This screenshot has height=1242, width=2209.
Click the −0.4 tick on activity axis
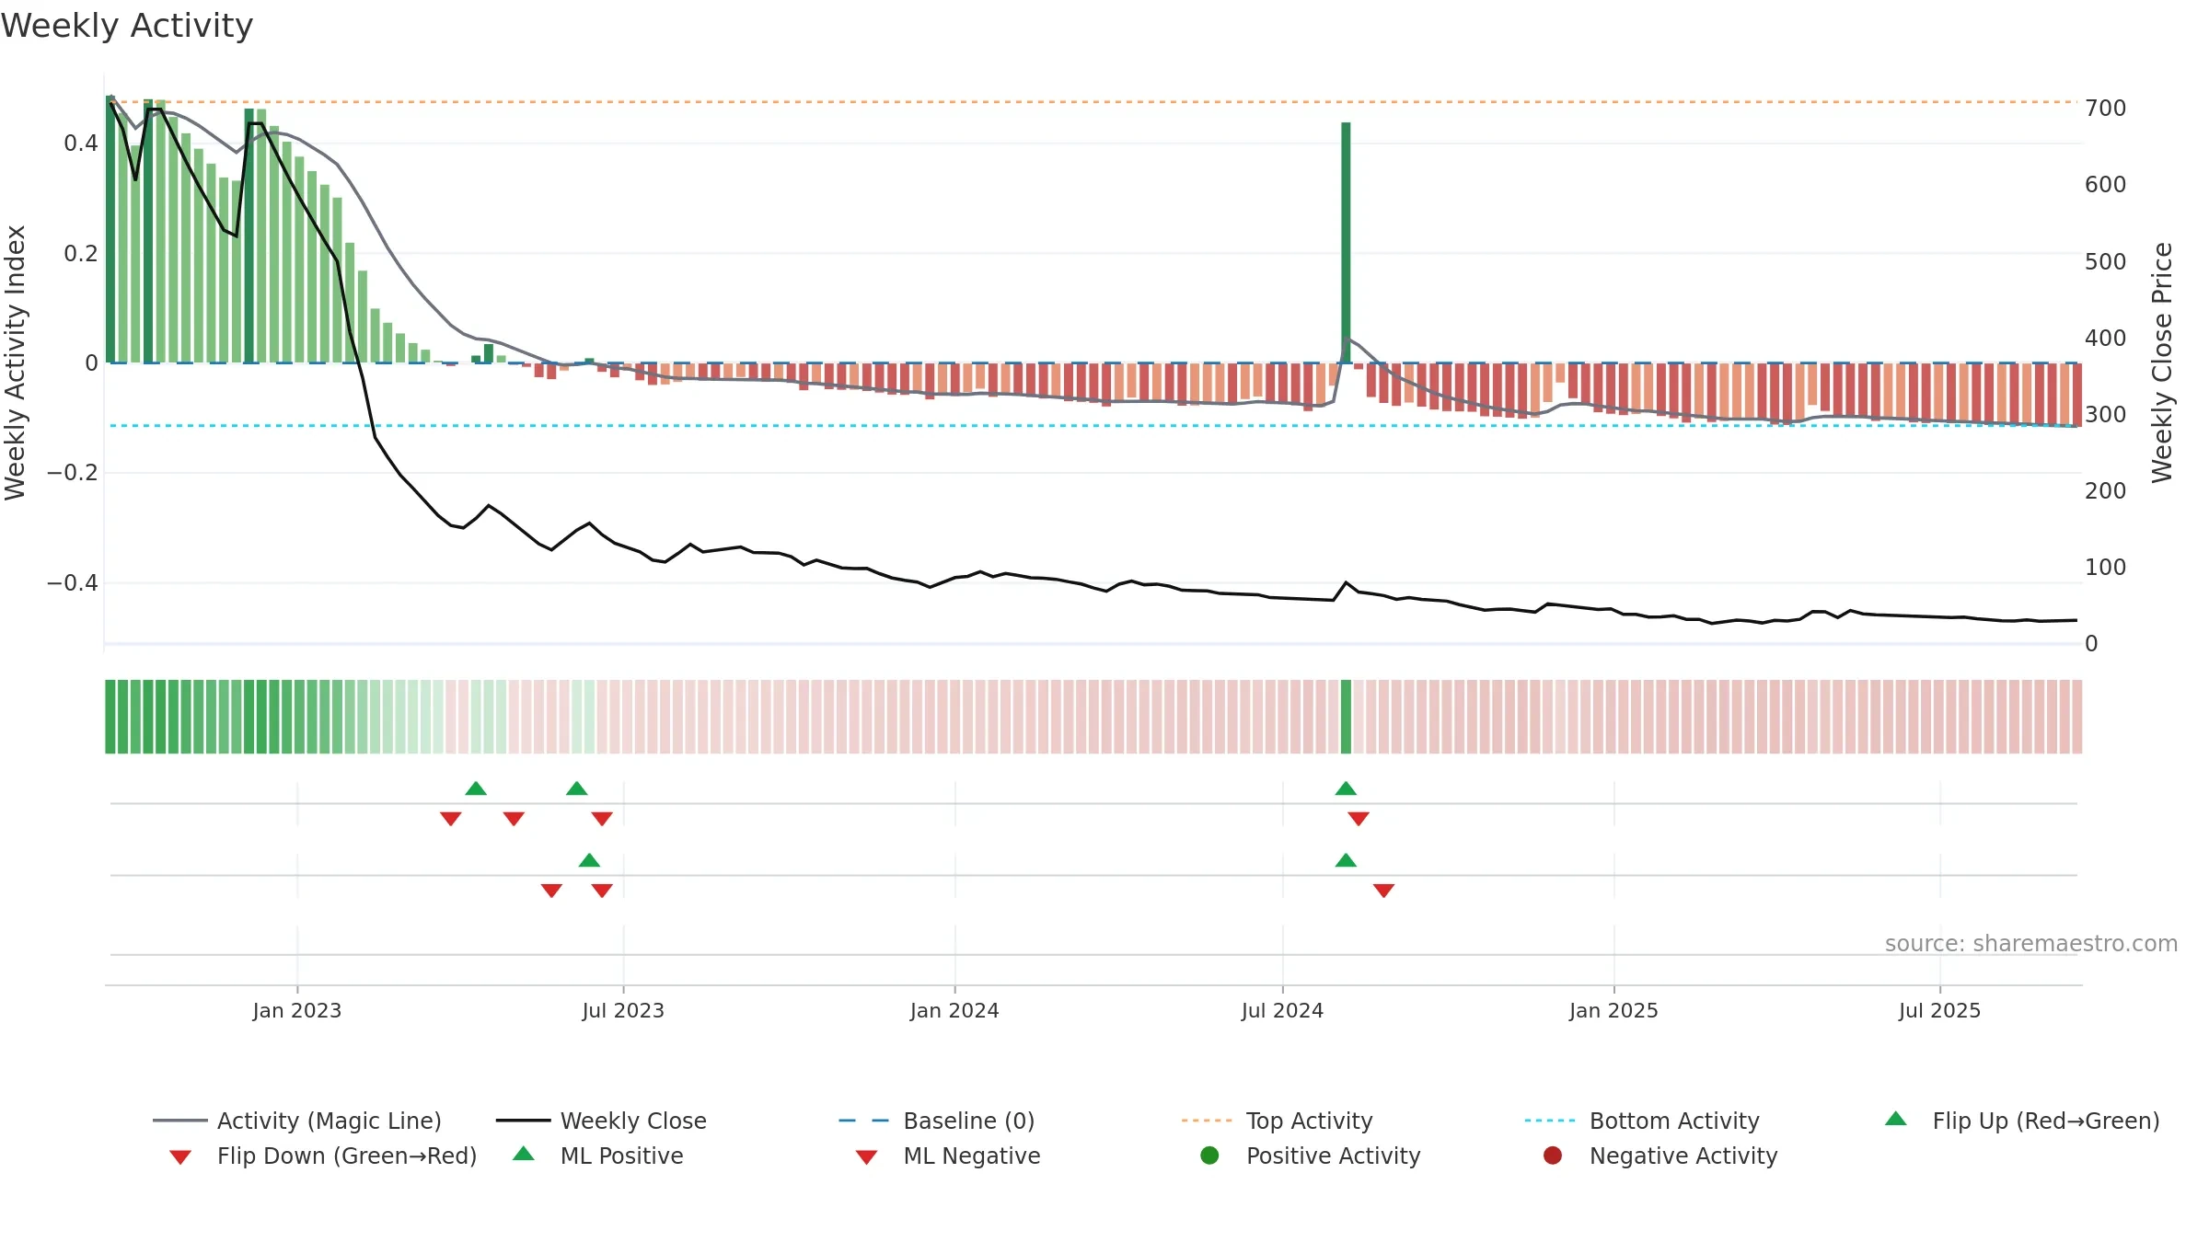click(73, 583)
